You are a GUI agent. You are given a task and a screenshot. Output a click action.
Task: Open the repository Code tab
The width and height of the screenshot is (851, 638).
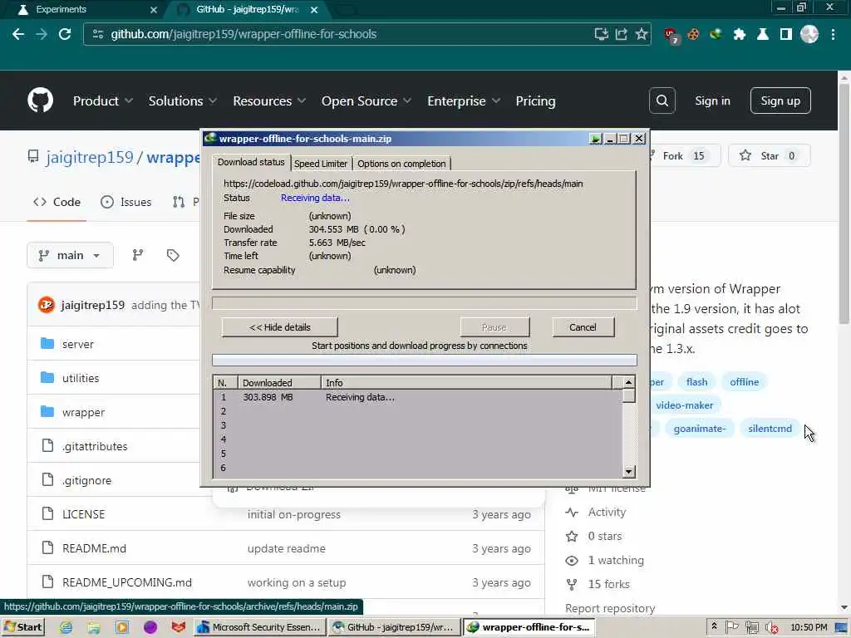pyautogui.click(x=57, y=202)
